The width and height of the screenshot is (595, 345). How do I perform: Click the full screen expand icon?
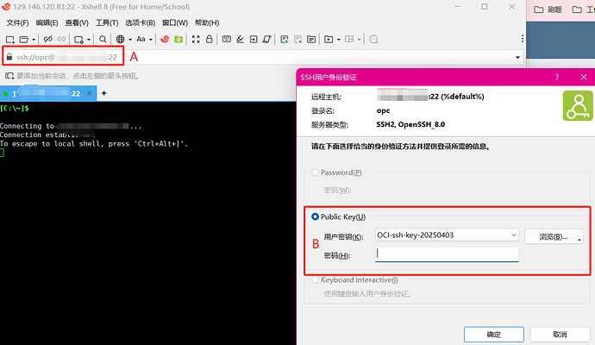[196, 39]
